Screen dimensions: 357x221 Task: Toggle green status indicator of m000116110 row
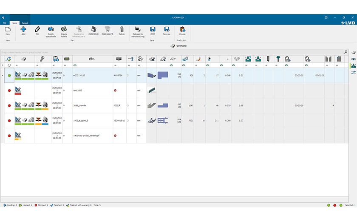pos(9,75)
